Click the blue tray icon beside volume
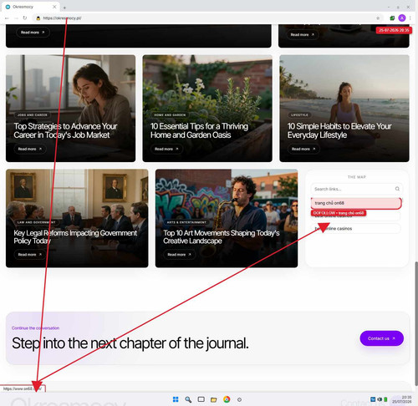Image resolution: width=418 pixels, height=406 pixels. coord(373,399)
